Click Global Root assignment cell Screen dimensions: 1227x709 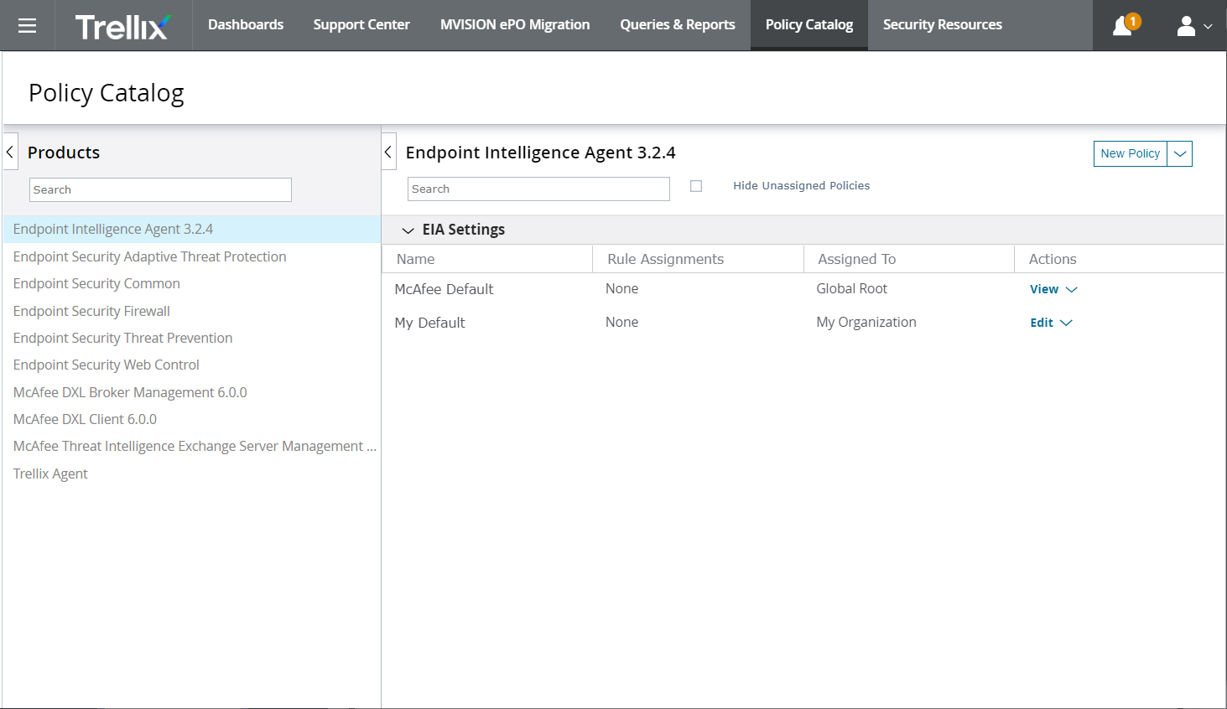[851, 288]
